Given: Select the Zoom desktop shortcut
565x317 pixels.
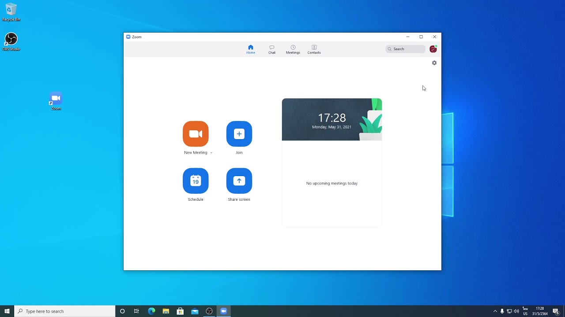Looking at the screenshot, I should pos(56,101).
